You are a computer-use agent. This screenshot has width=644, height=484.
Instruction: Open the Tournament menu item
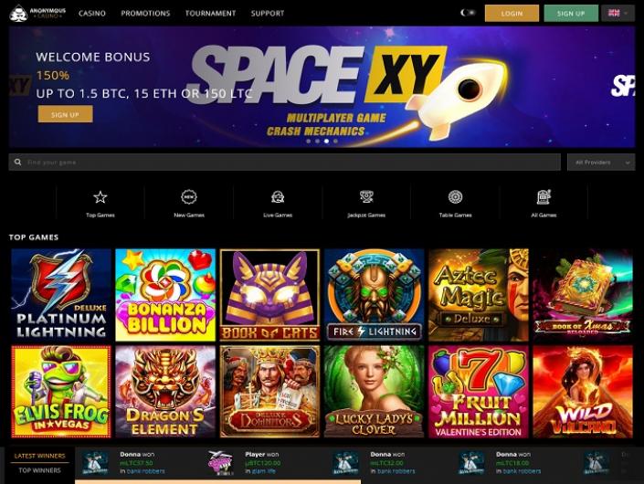point(210,13)
